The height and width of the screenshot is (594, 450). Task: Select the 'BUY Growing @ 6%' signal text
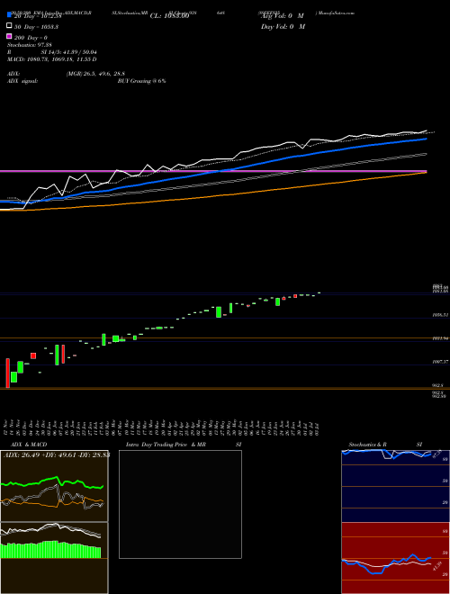[x=141, y=81]
